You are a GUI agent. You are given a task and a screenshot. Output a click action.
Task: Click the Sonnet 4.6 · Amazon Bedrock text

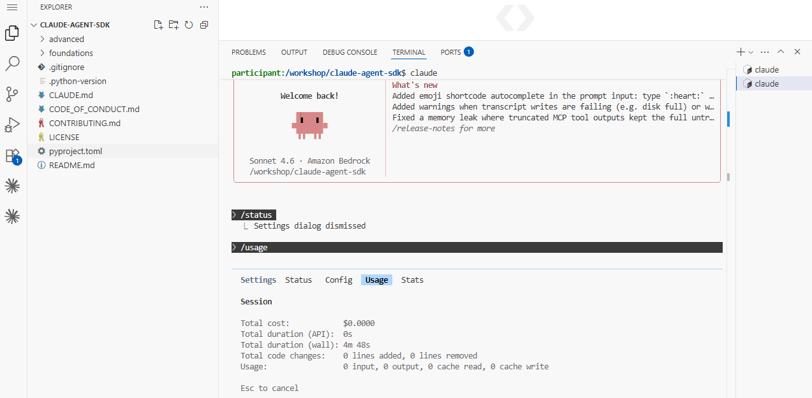[309, 161]
